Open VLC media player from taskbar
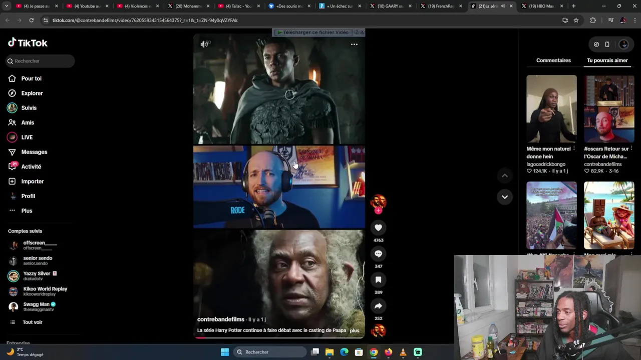Screen dimensions: 641x360 [x=403, y=352]
